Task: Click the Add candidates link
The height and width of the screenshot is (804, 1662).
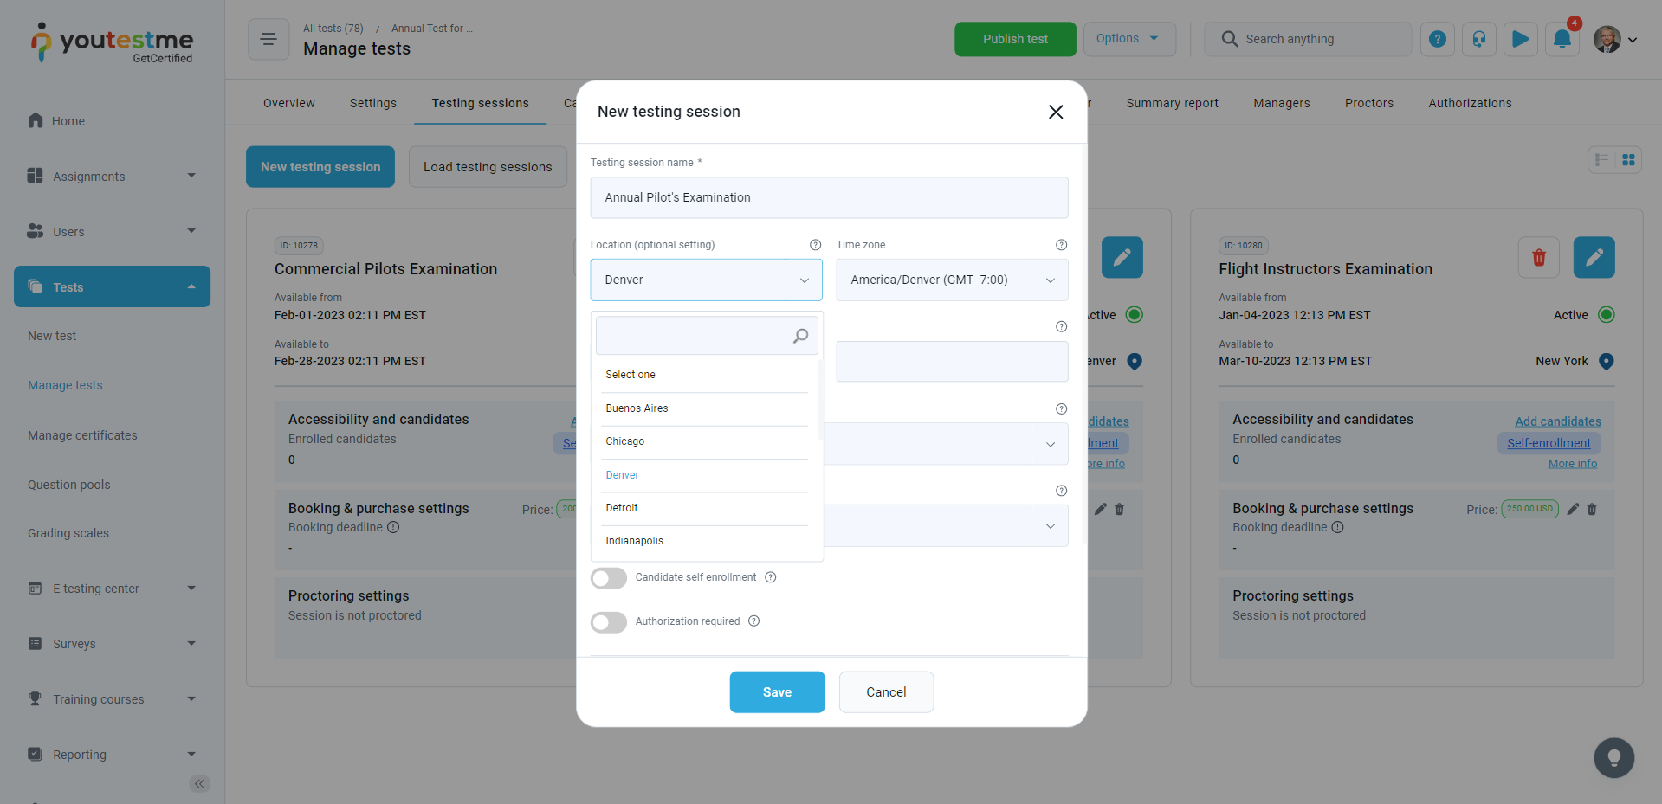Action: click(x=1557, y=421)
